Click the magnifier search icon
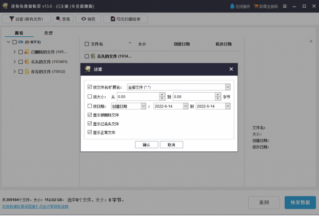Screen dimensions: 319x216 (x=58, y=19)
